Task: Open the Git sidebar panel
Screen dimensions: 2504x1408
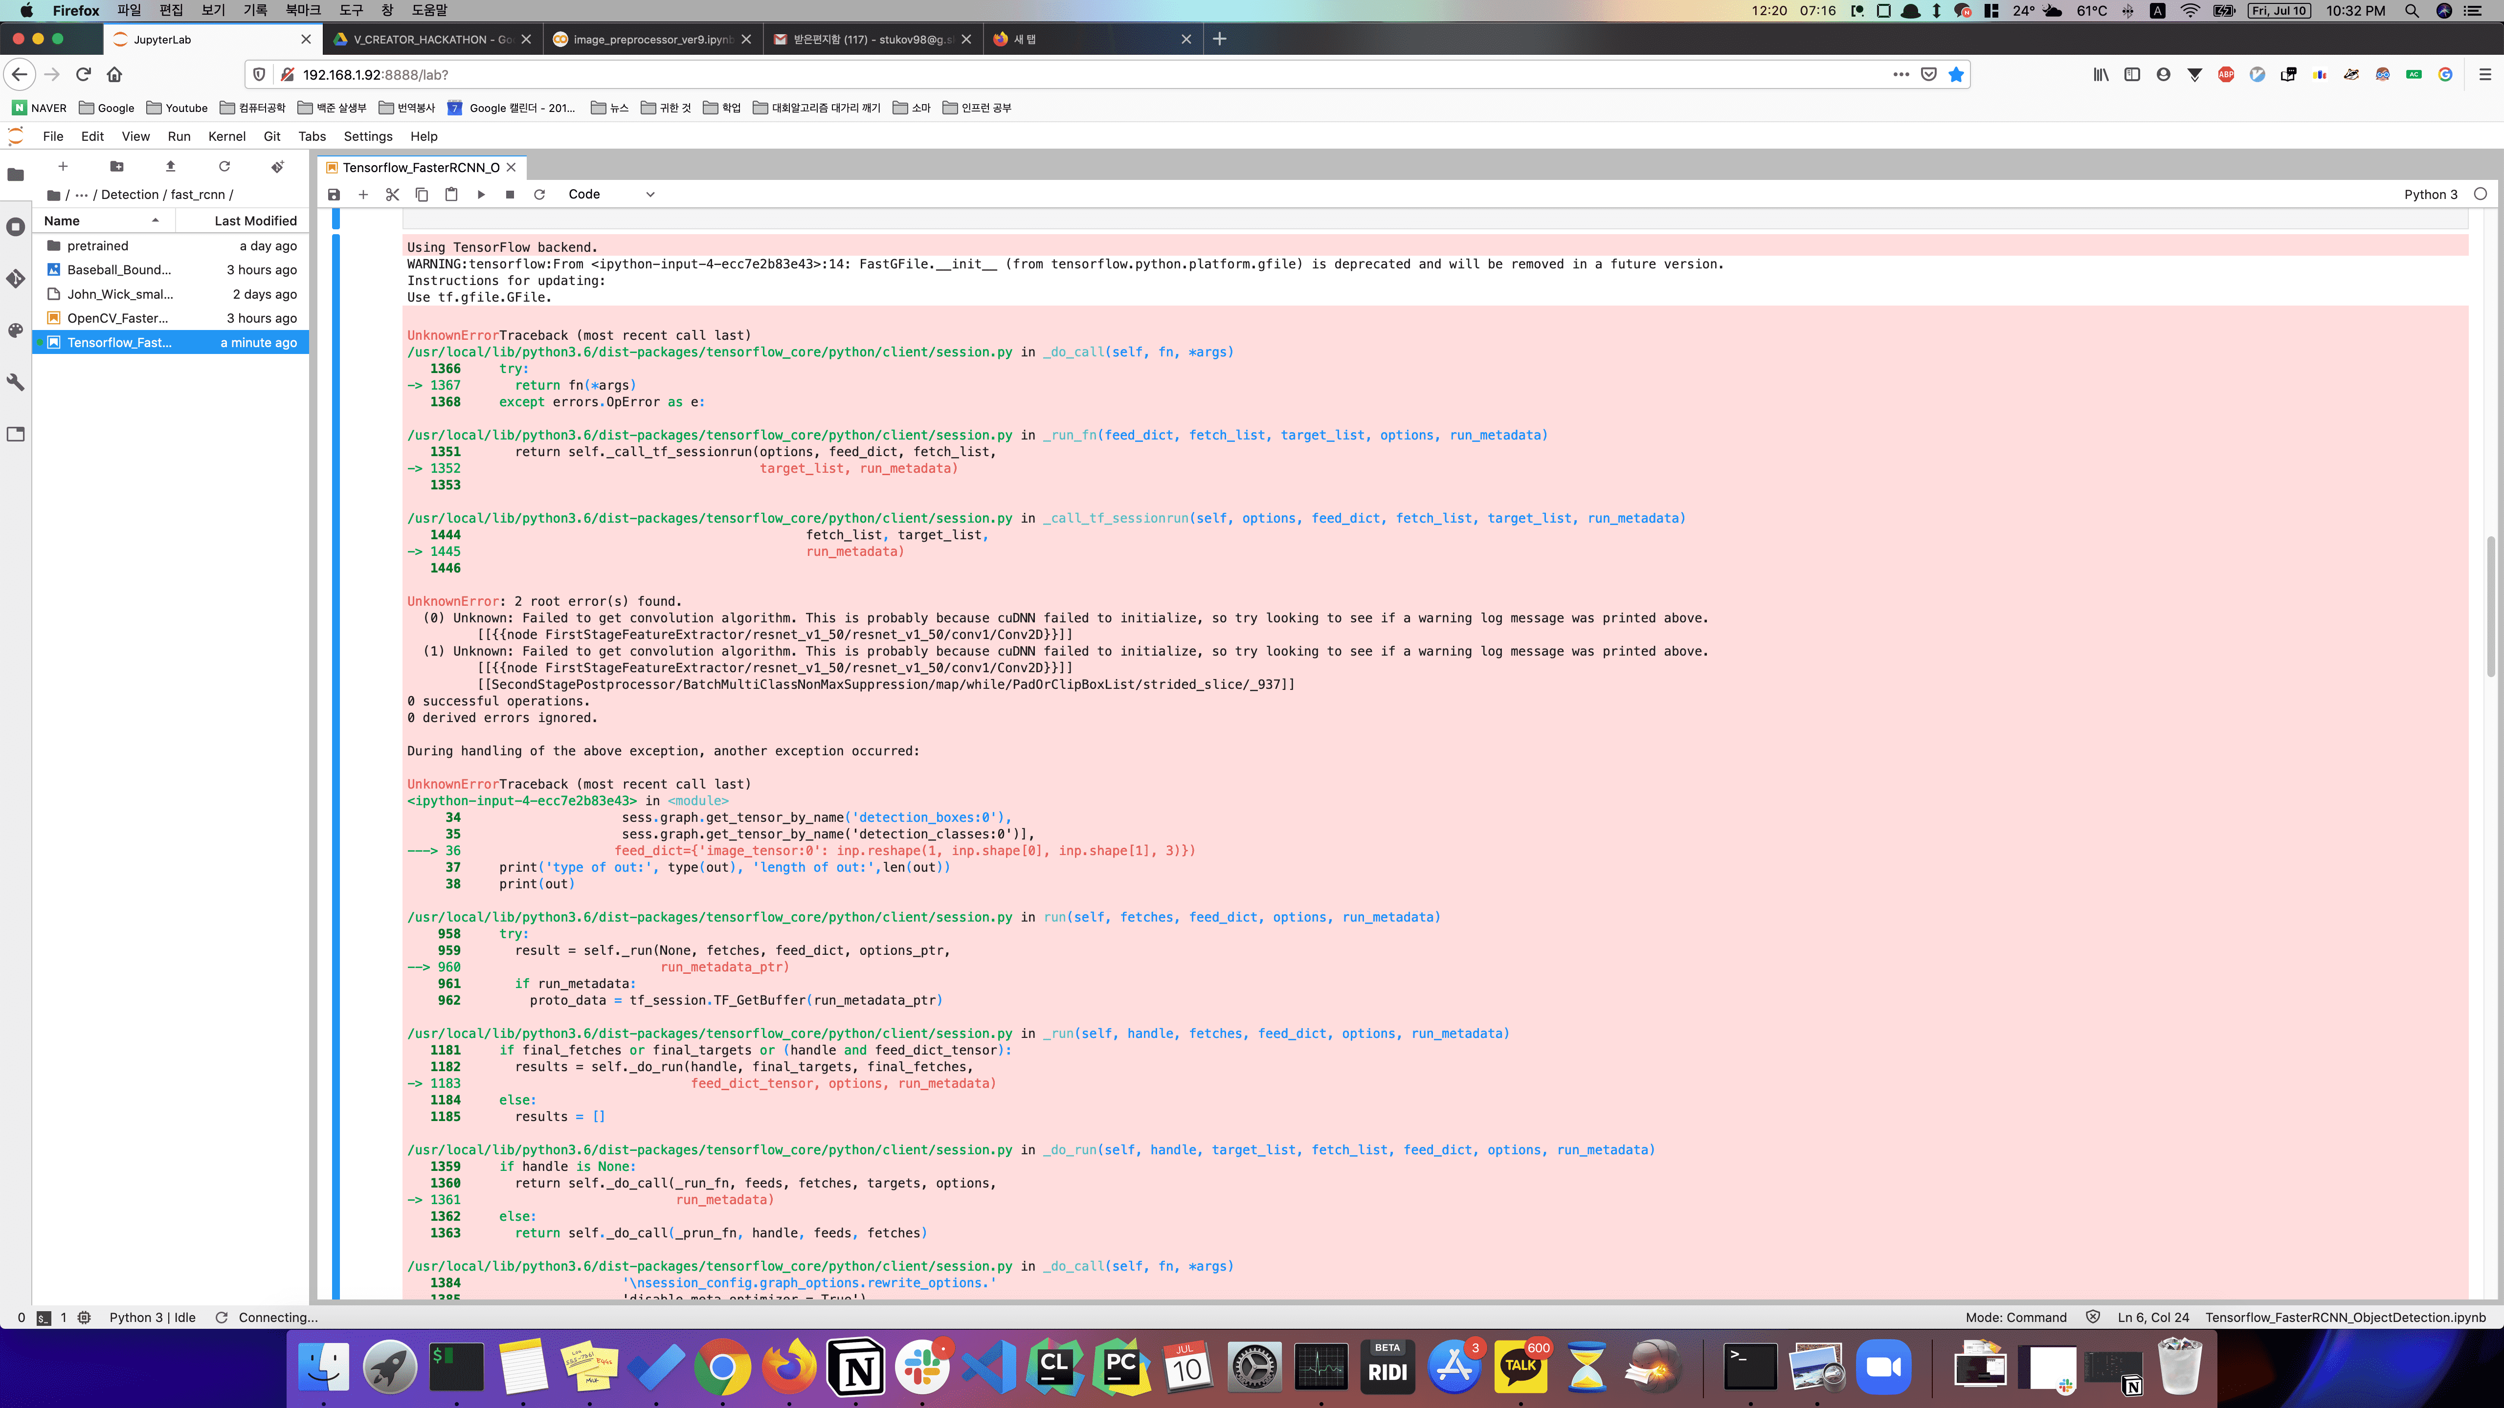Action: (16, 279)
